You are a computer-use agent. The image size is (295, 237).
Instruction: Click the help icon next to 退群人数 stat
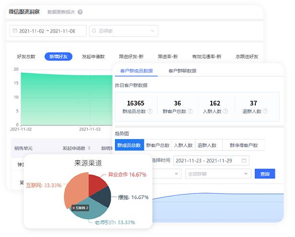pos(265,111)
